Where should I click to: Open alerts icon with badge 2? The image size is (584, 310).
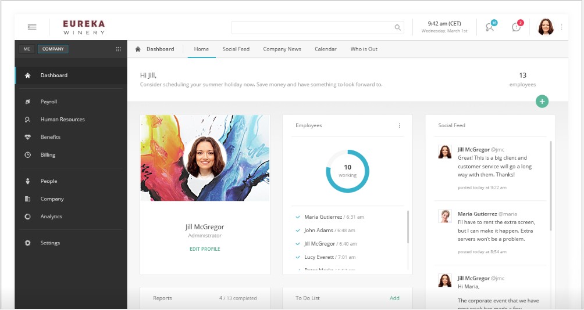click(x=517, y=26)
